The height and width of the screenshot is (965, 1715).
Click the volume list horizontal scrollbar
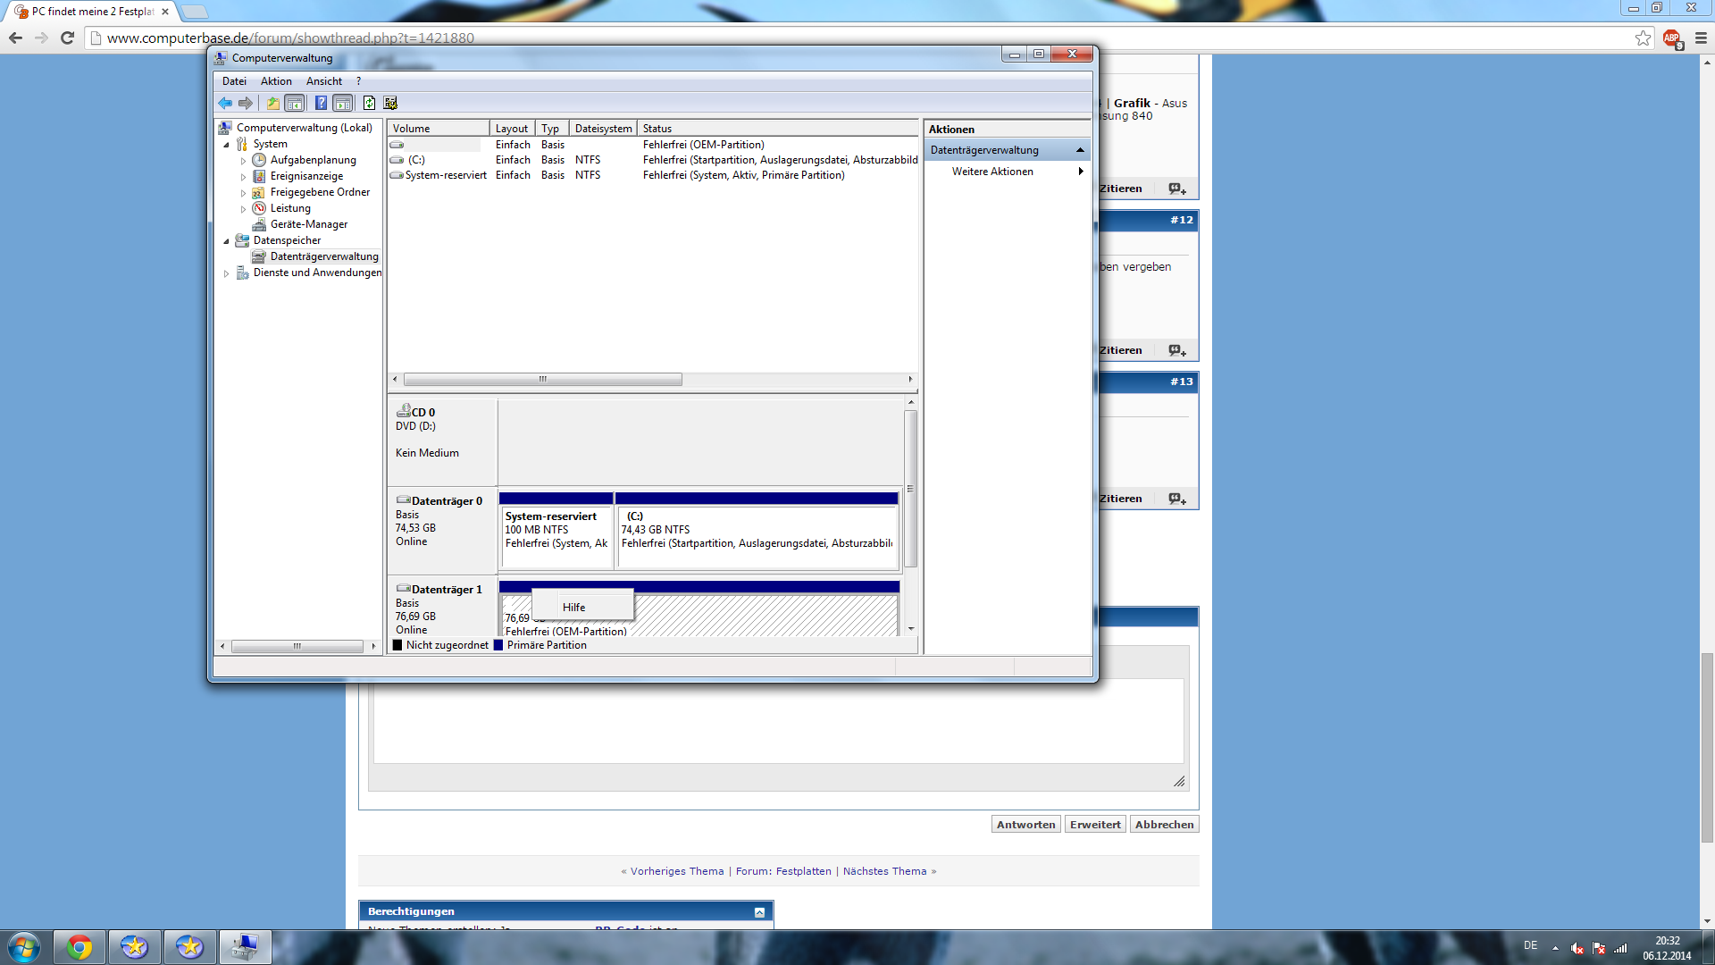tap(543, 380)
